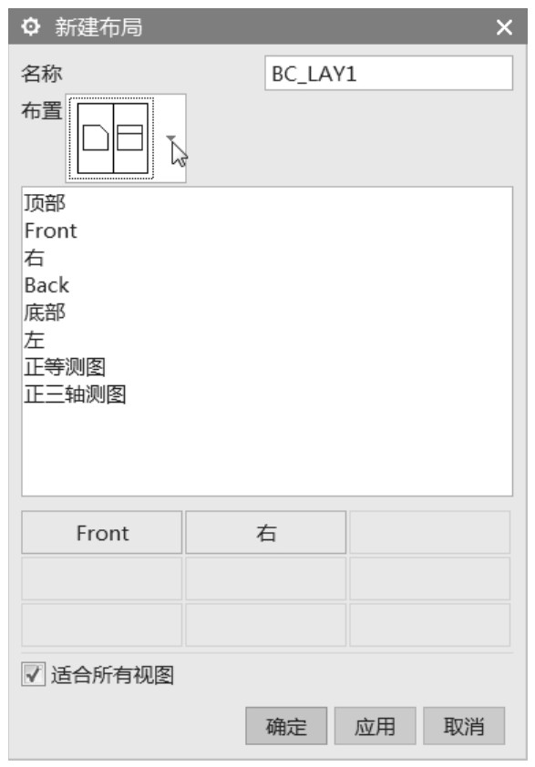535x767 pixels.
Task: Toggle the 适合所有视图 checkbox
Action: (34, 674)
